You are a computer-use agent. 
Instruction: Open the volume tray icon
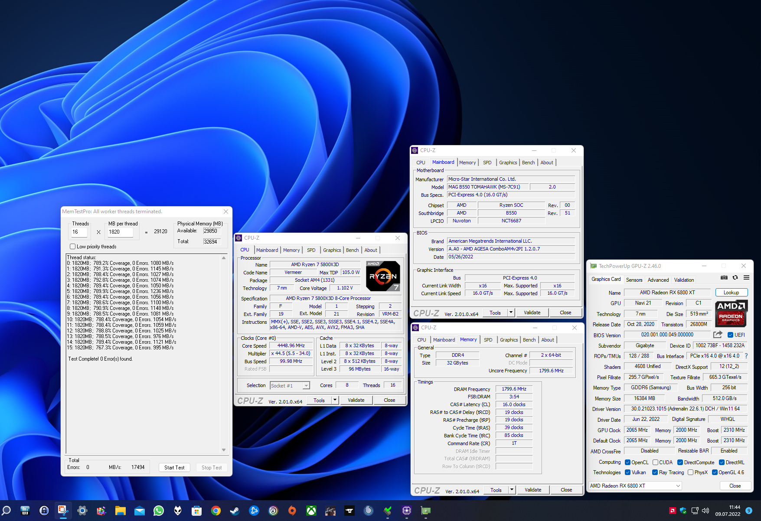click(705, 511)
